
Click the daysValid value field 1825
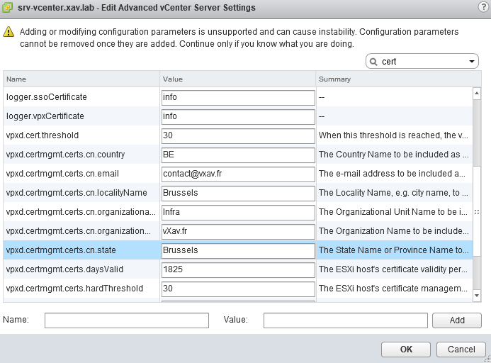pyautogui.click(x=238, y=269)
